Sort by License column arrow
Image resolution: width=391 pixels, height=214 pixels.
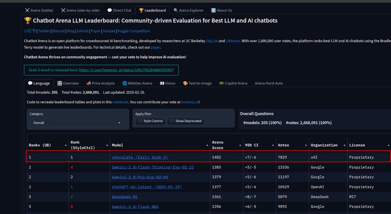pyautogui.click(x=388, y=145)
